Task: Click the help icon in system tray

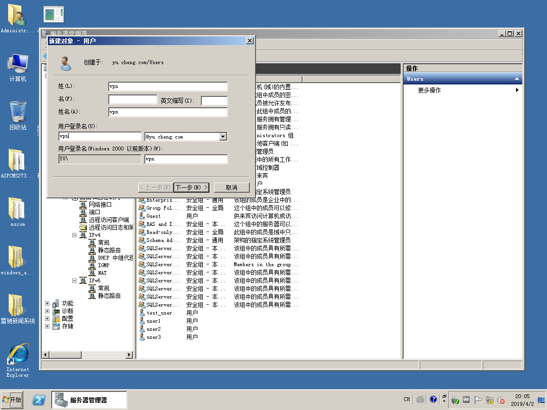Action: tap(433, 400)
